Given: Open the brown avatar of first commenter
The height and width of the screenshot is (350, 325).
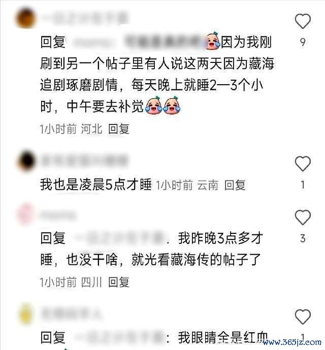Looking at the screenshot, I should (x=26, y=18).
